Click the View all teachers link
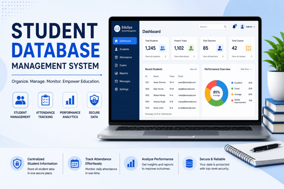Image resolution: width=284 pixels, height=189 pixels. [x=210, y=56]
